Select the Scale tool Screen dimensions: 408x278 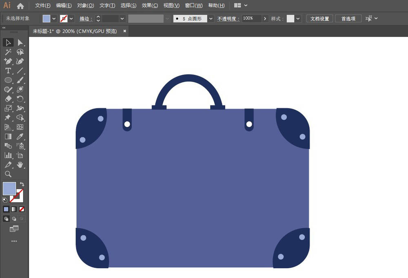point(8,108)
